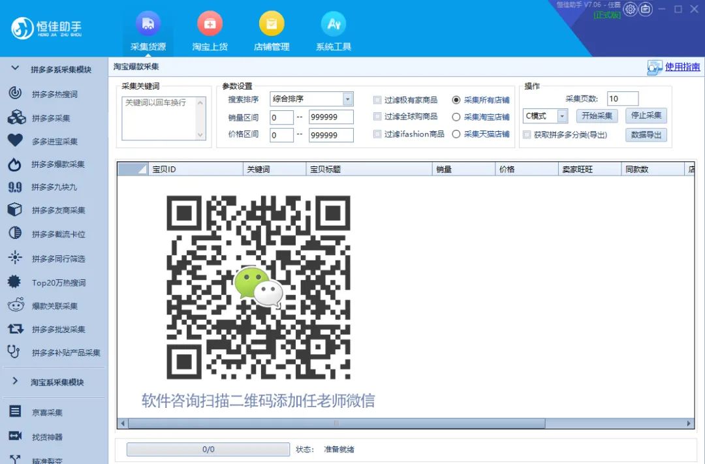
Task: Click the 拼多多批发采集 arrows icon
Action: pos(15,329)
